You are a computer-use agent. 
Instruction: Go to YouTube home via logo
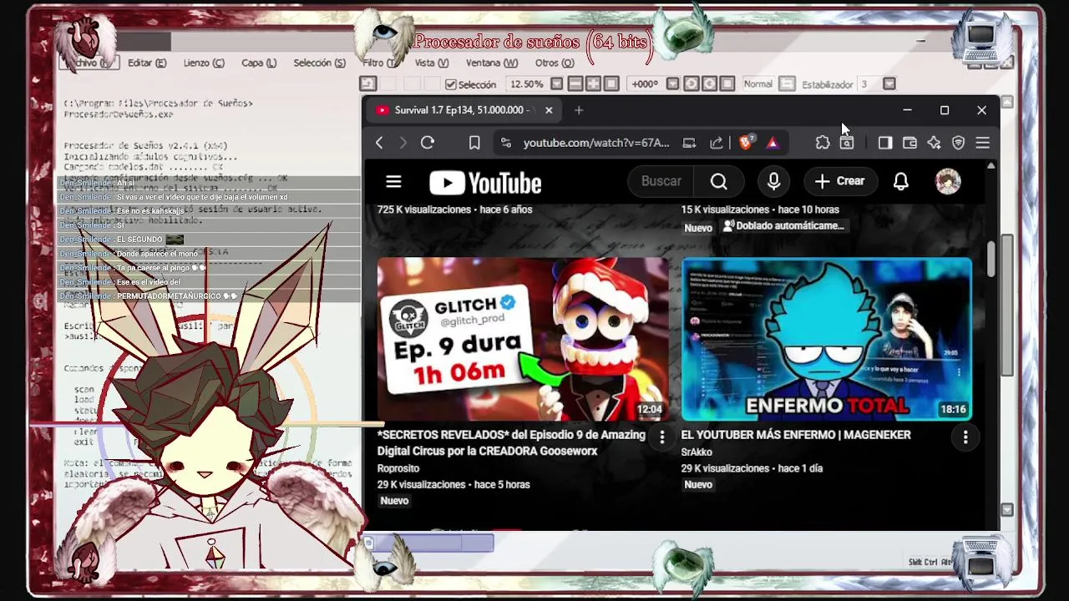[485, 183]
